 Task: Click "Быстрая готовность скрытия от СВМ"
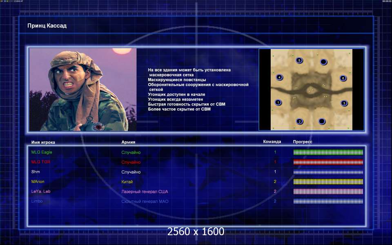187,104
